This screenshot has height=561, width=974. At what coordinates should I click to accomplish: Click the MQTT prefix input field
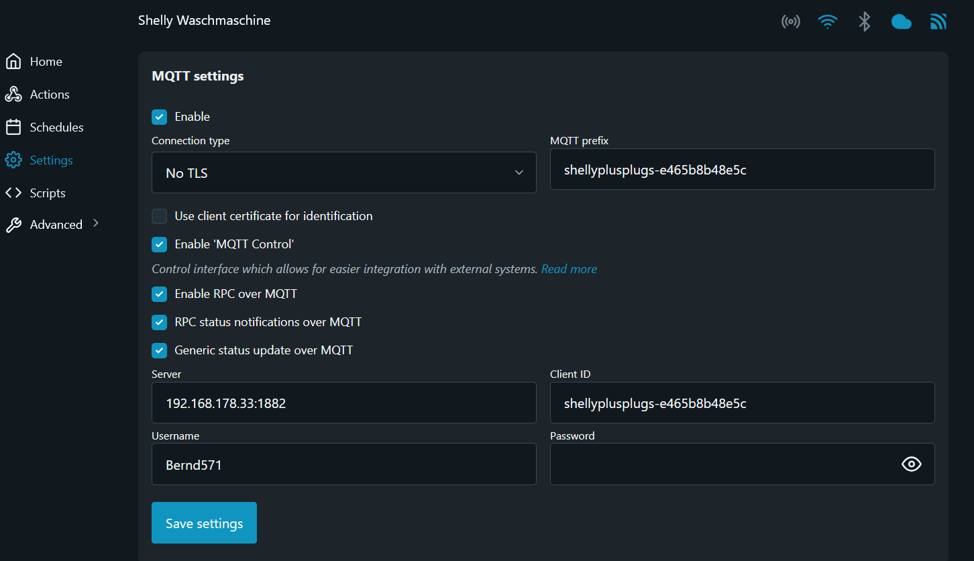coord(743,169)
